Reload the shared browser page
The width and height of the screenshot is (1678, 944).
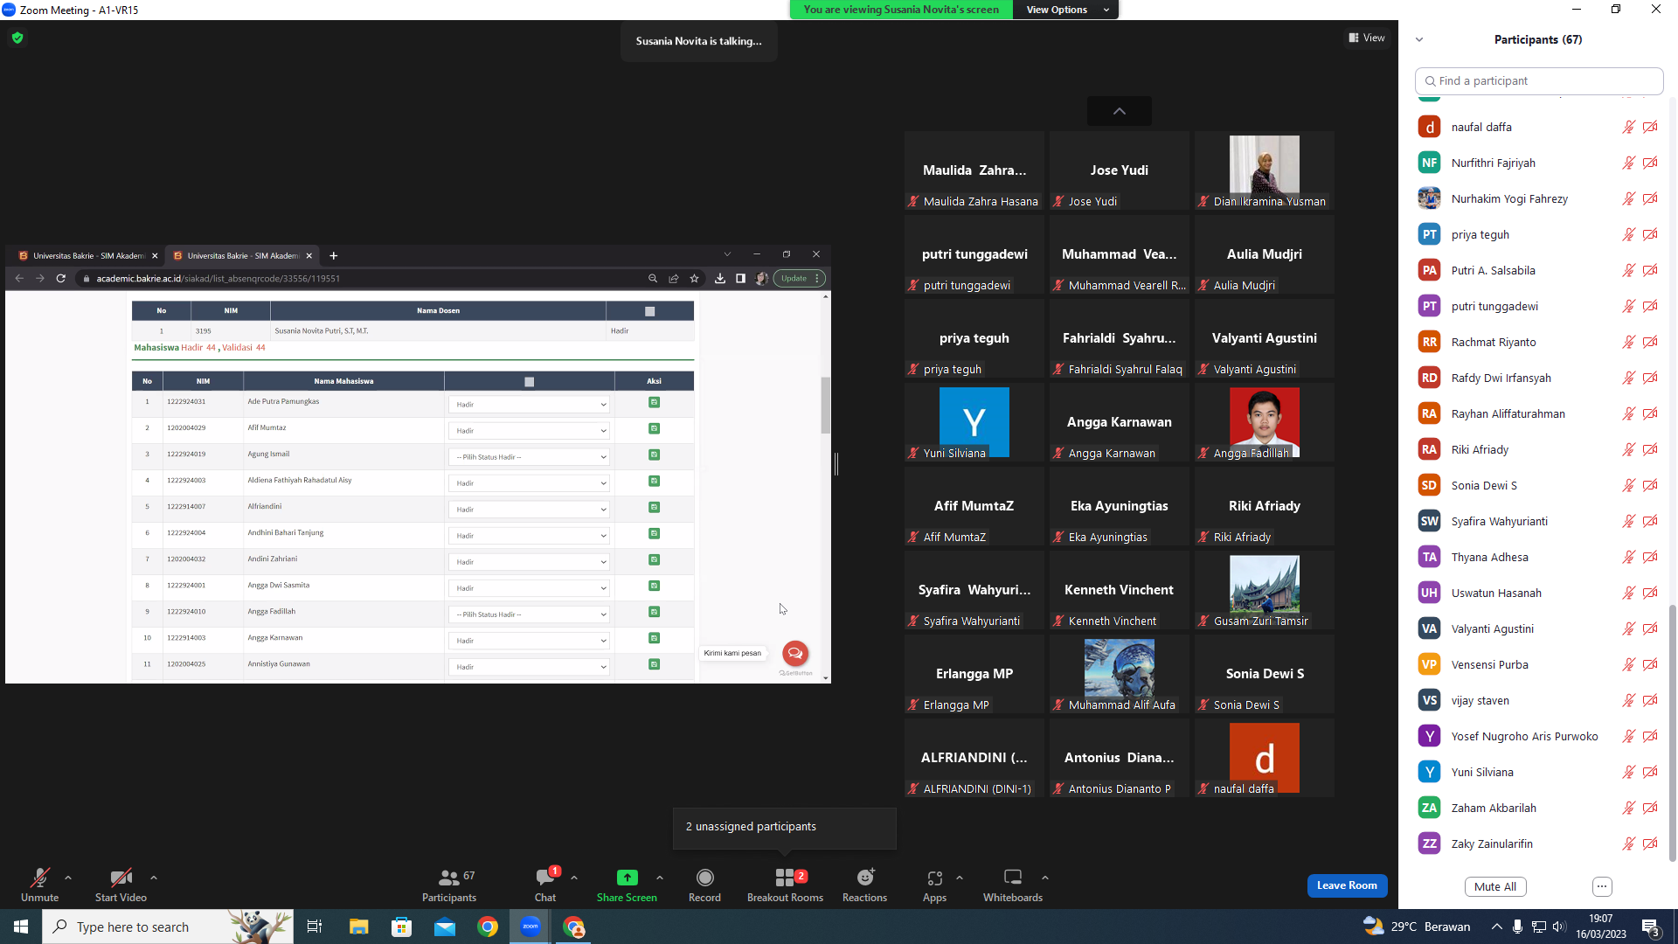click(61, 278)
